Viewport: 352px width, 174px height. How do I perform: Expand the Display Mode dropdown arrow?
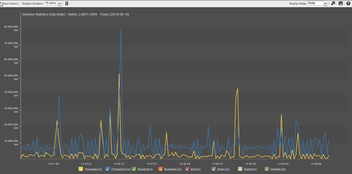[325, 3]
